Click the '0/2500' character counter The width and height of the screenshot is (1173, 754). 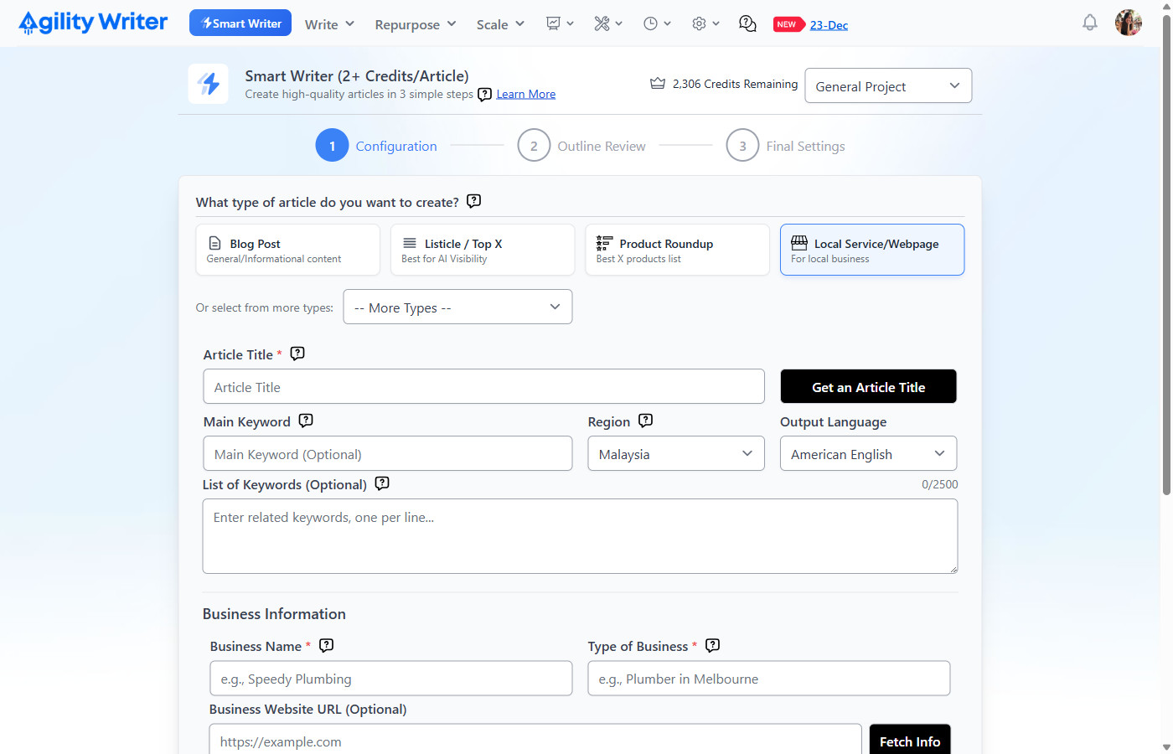pos(939,484)
